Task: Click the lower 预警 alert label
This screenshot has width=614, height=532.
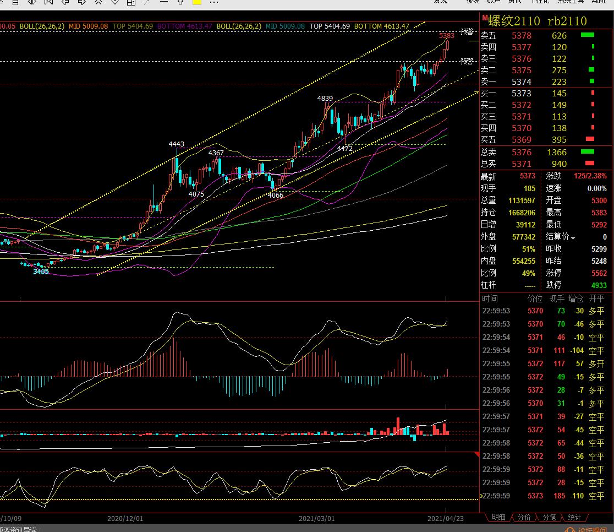Action: pyautogui.click(x=467, y=61)
